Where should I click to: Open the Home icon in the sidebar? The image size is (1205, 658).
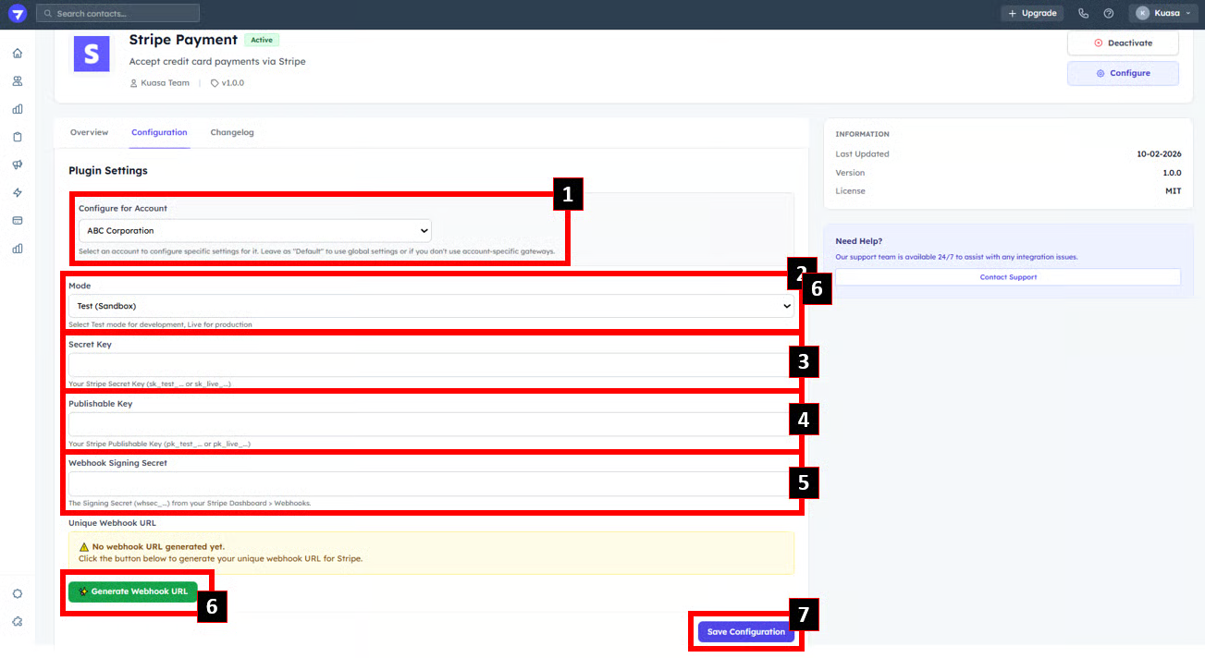coord(18,53)
